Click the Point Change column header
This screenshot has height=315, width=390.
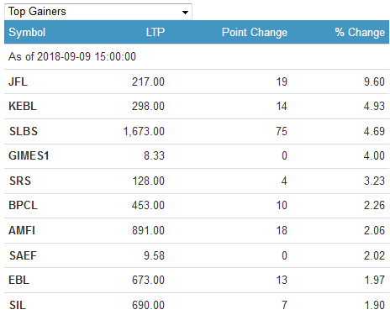pyautogui.click(x=255, y=32)
